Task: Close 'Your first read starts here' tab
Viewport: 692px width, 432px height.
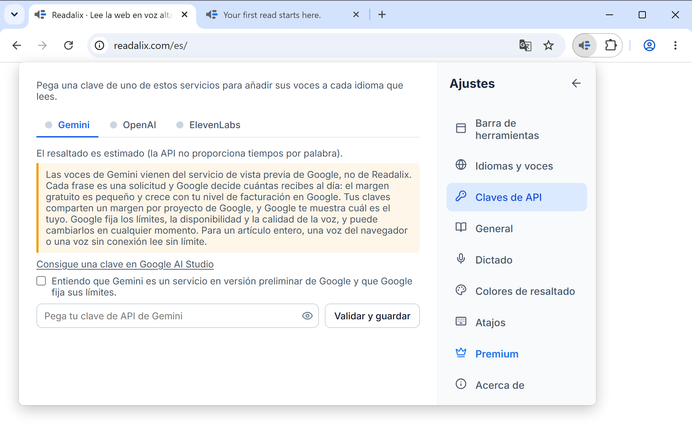Action: [356, 14]
